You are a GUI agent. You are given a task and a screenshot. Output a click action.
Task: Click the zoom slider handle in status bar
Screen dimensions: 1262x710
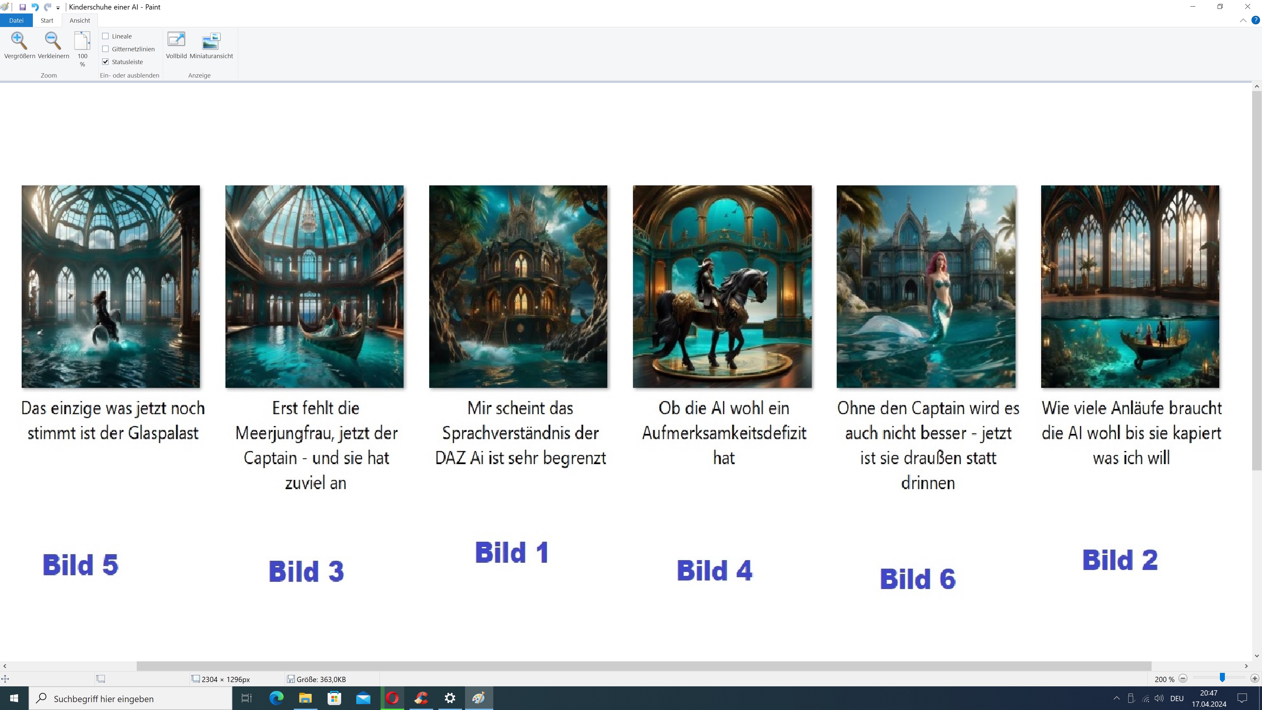[x=1222, y=678]
